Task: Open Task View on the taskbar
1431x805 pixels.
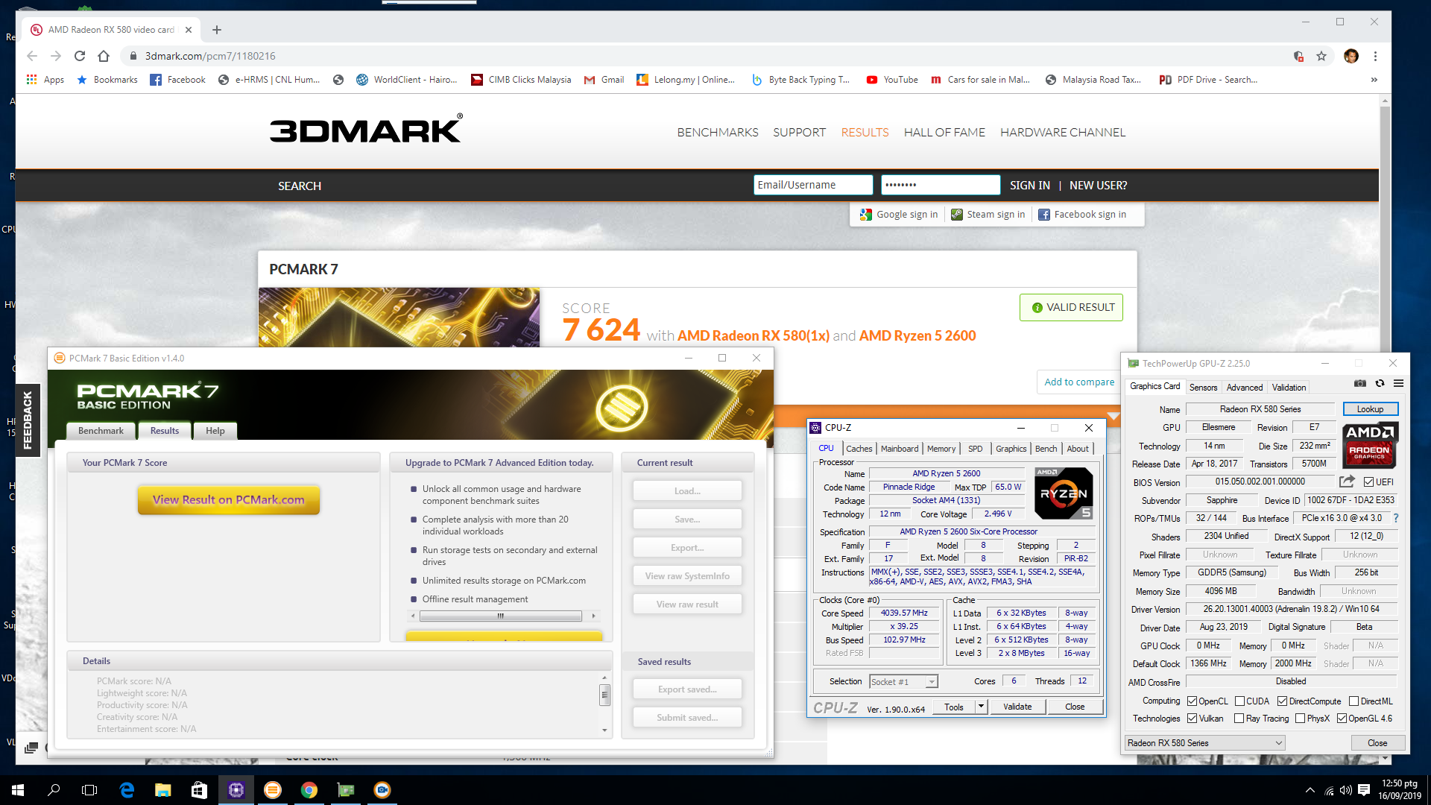Action: (89, 790)
